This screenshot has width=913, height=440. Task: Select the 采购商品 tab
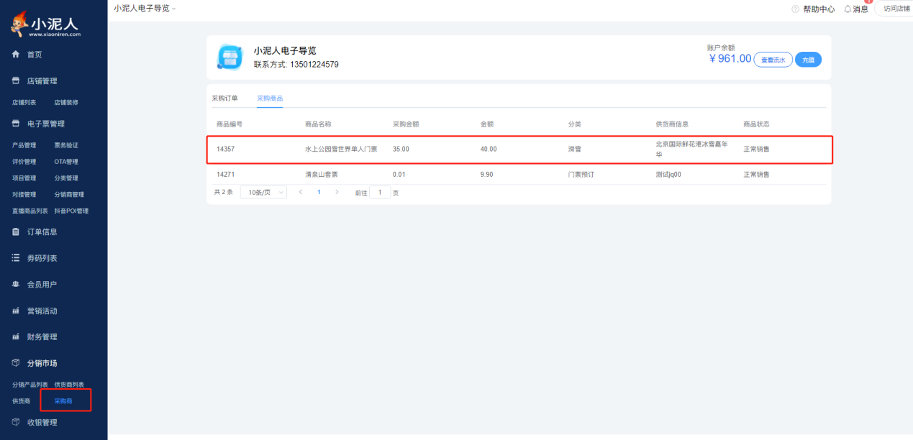coord(270,98)
